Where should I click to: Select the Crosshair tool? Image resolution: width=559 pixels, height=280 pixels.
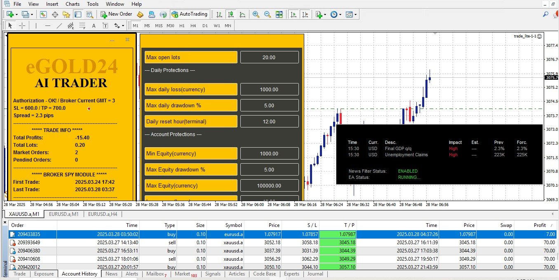coord(22,25)
